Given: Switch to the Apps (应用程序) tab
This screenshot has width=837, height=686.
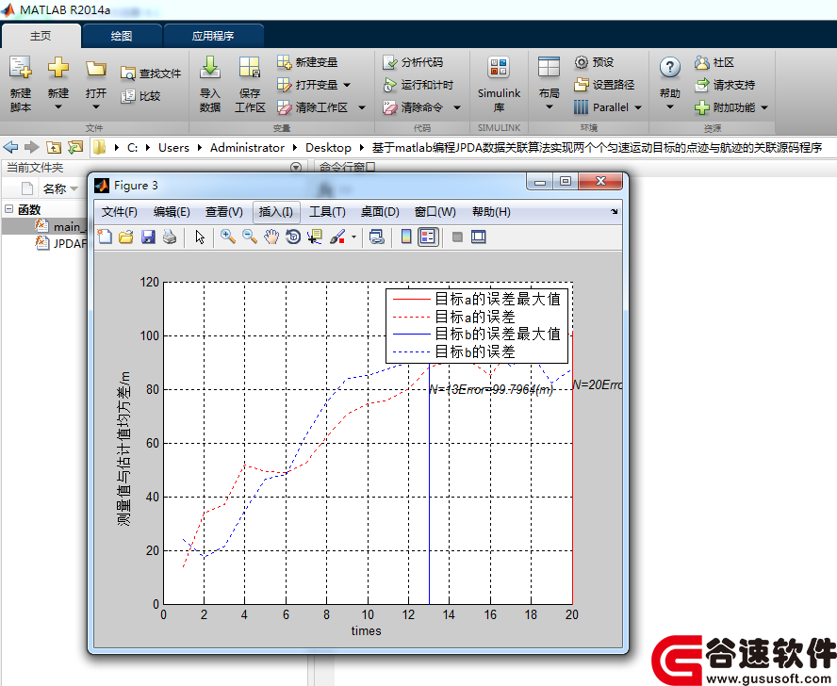Looking at the screenshot, I should click(x=212, y=36).
